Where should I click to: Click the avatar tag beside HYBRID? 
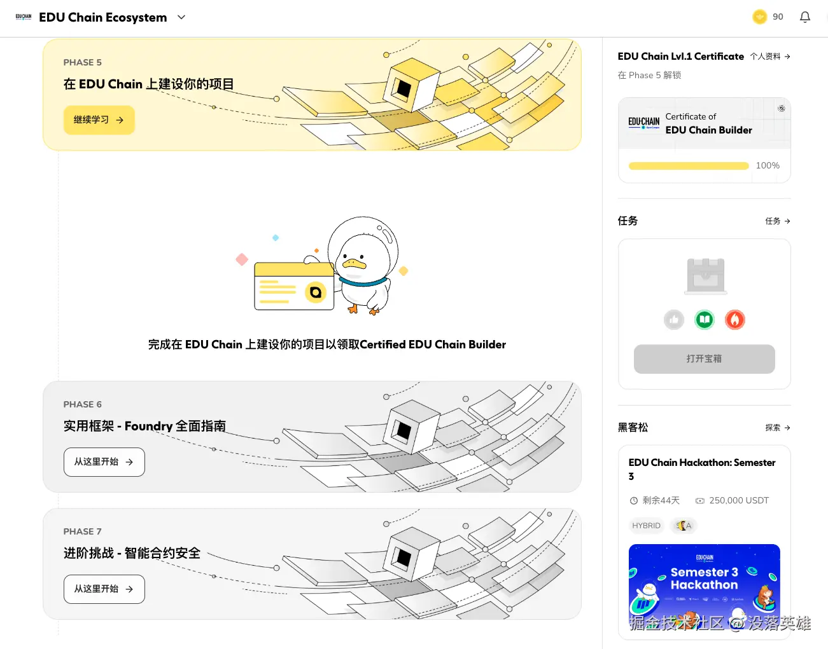[x=684, y=526]
